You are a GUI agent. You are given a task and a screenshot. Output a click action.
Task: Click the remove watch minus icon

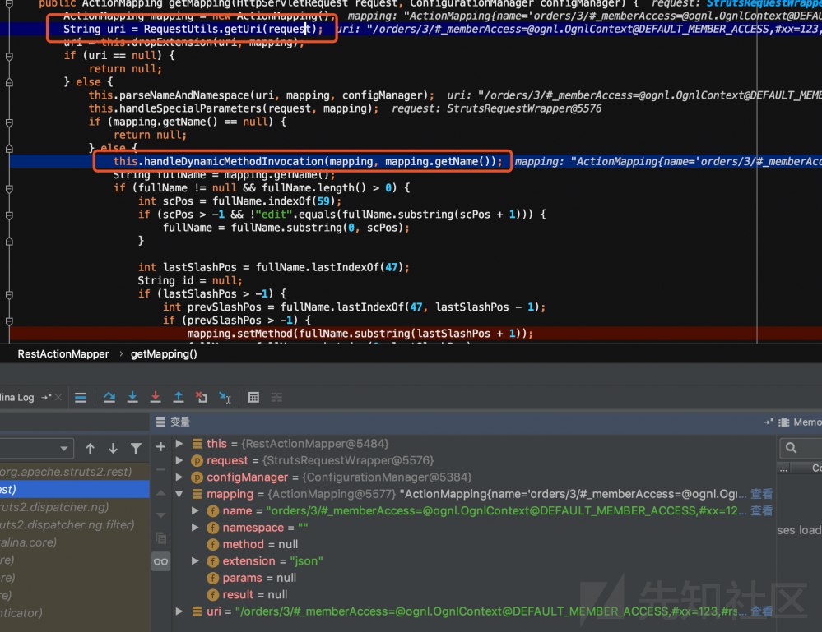click(x=161, y=469)
